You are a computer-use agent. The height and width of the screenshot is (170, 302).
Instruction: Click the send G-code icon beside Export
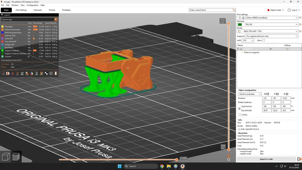pos(299,159)
